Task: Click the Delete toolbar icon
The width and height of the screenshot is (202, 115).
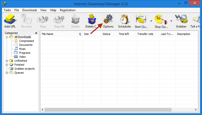Action: click(x=75, y=19)
